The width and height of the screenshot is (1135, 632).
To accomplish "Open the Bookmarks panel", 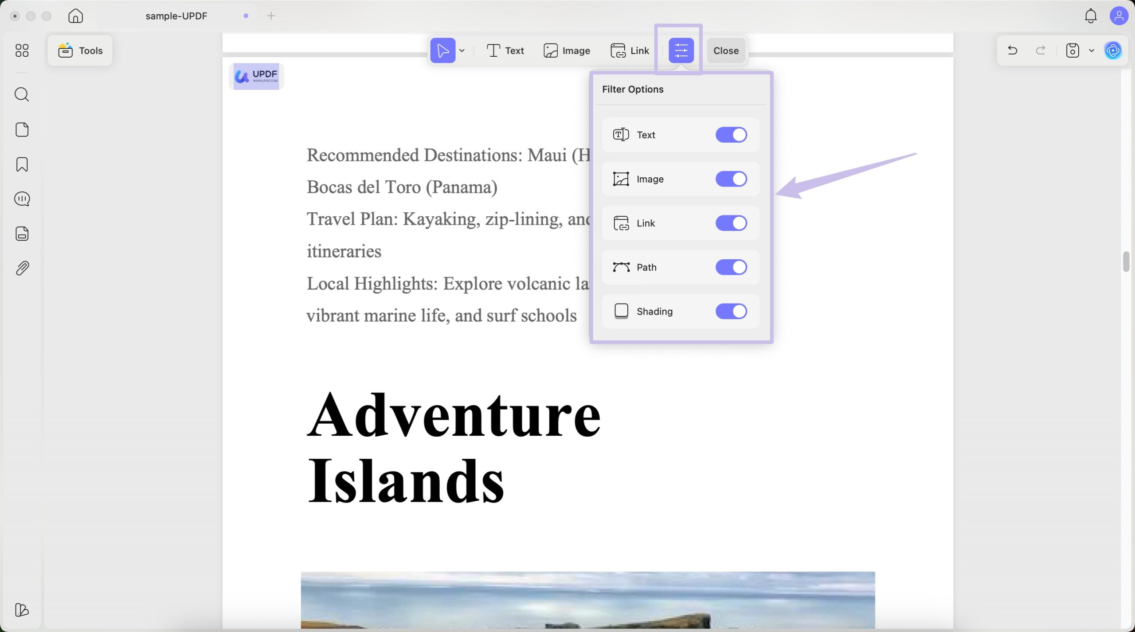I will 22,164.
